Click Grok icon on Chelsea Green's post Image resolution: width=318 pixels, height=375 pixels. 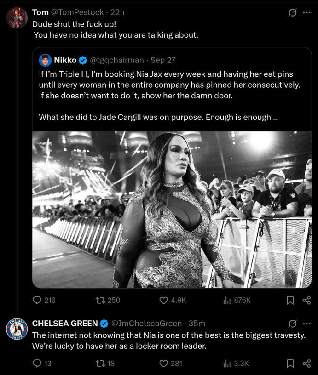[292, 324]
